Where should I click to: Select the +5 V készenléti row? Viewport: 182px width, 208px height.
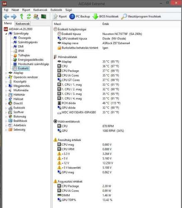84,168
